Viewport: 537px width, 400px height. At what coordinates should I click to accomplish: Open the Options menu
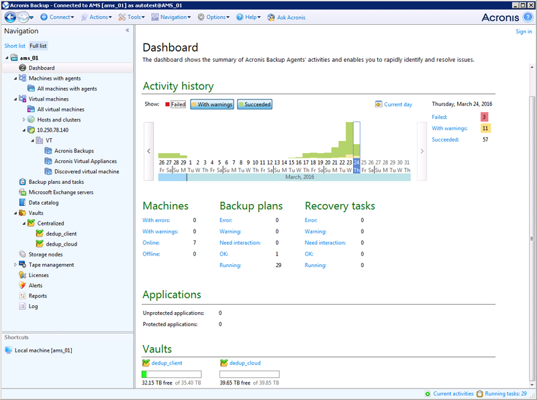click(213, 17)
